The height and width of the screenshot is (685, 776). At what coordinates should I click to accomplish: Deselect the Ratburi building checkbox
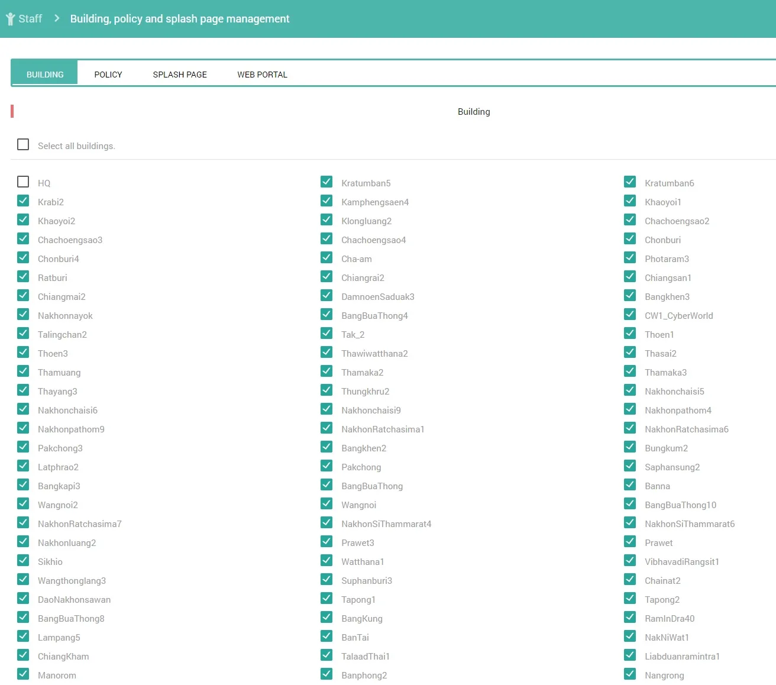(x=23, y=276)
